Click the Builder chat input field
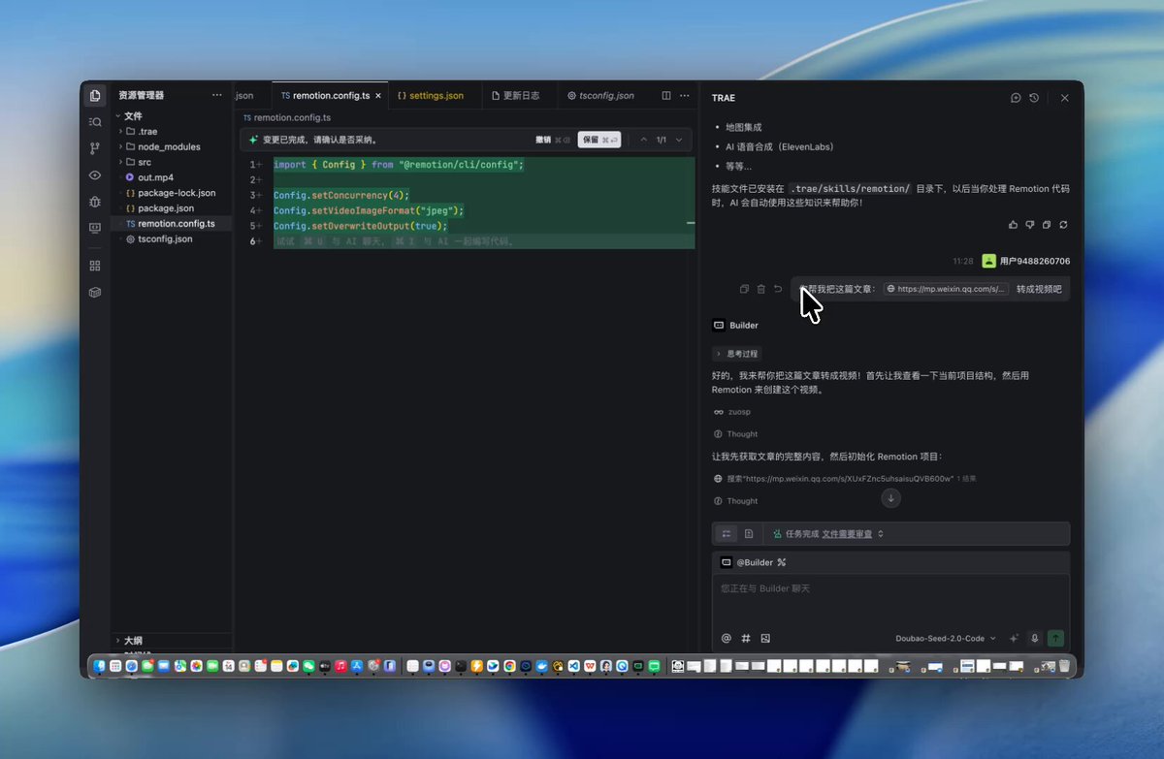This screenshot has width=1164, height=759. (x=890, y=599)
